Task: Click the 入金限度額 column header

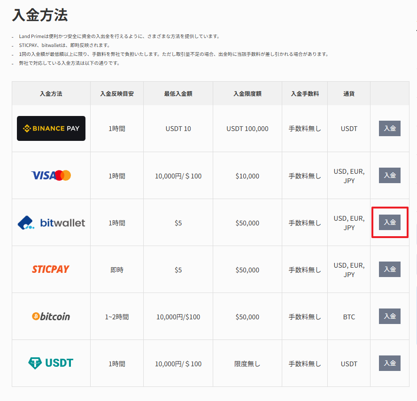Action: point(247,93)
